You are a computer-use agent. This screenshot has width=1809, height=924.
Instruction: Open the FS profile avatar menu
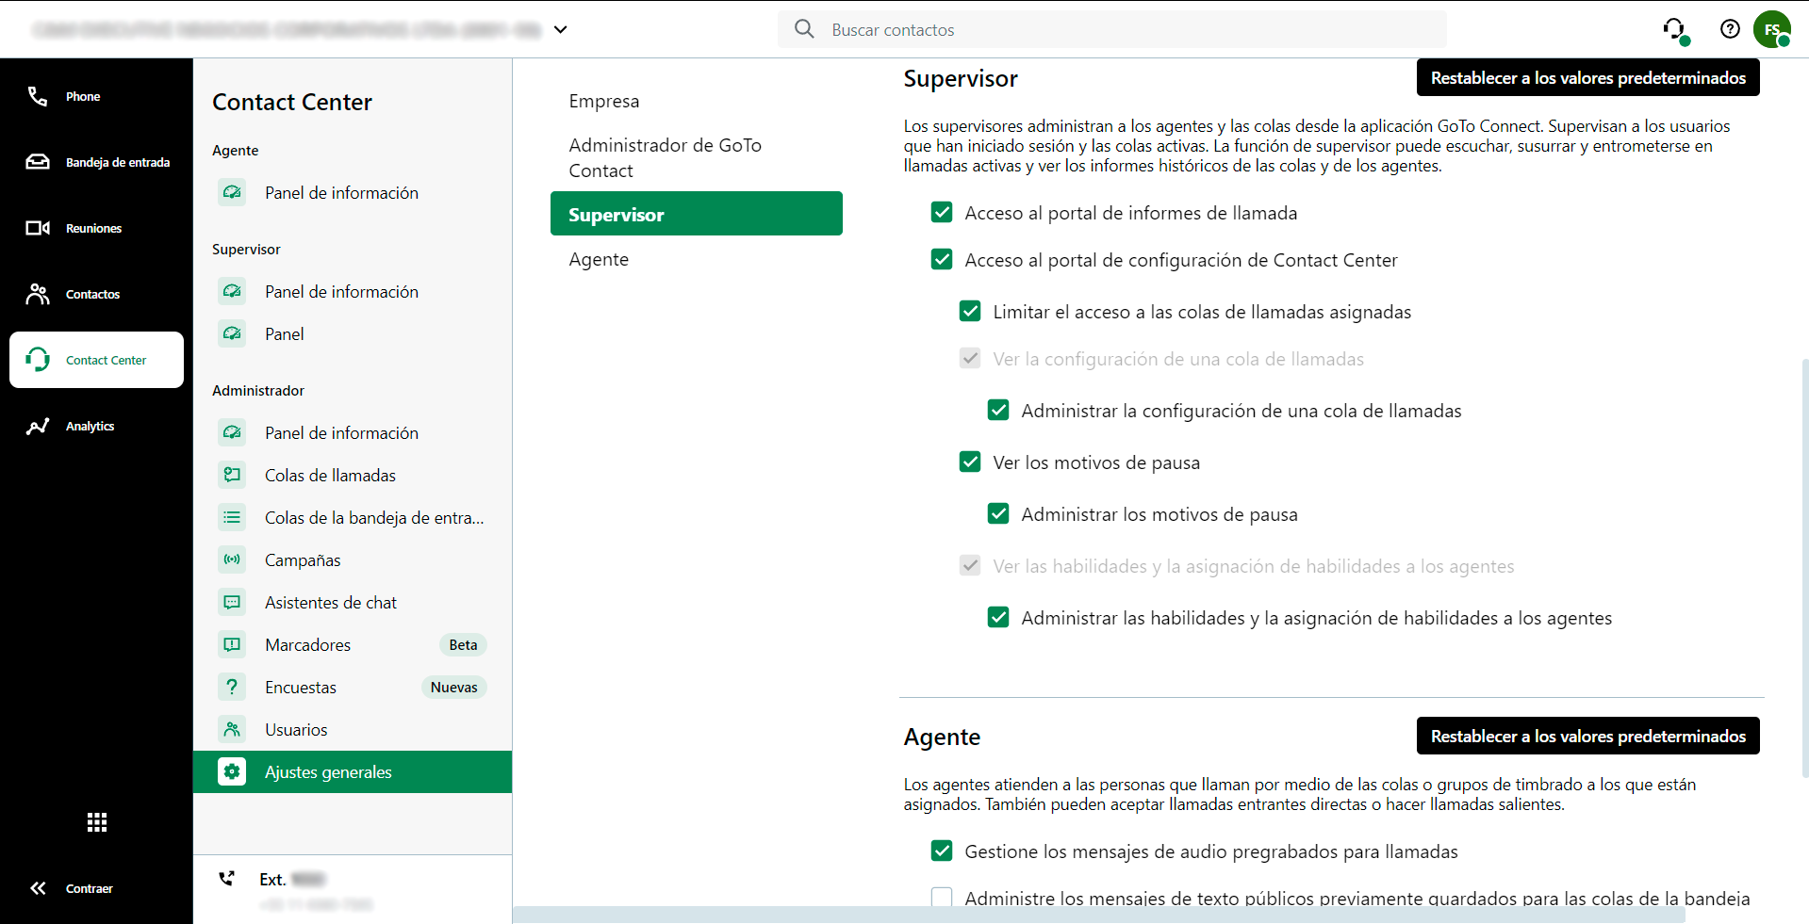1773,29
